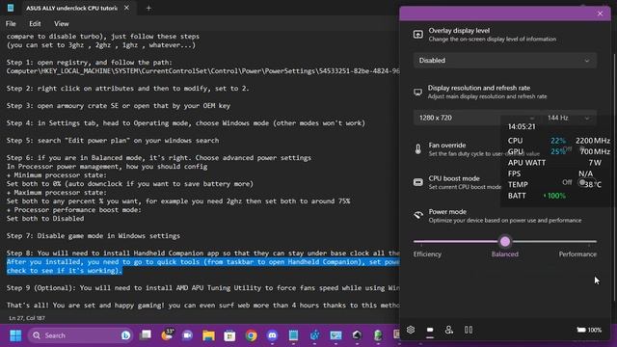Click the 'Step 7: Disable game mode' line
Image resolution: width=617 pixels, height=347 pixels.
coord(94,236)
